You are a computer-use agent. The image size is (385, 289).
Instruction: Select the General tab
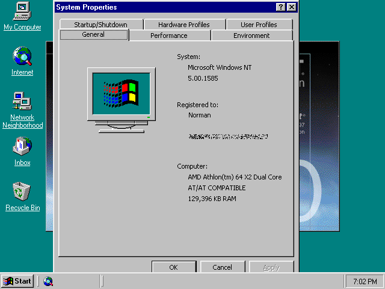(93, 35)
